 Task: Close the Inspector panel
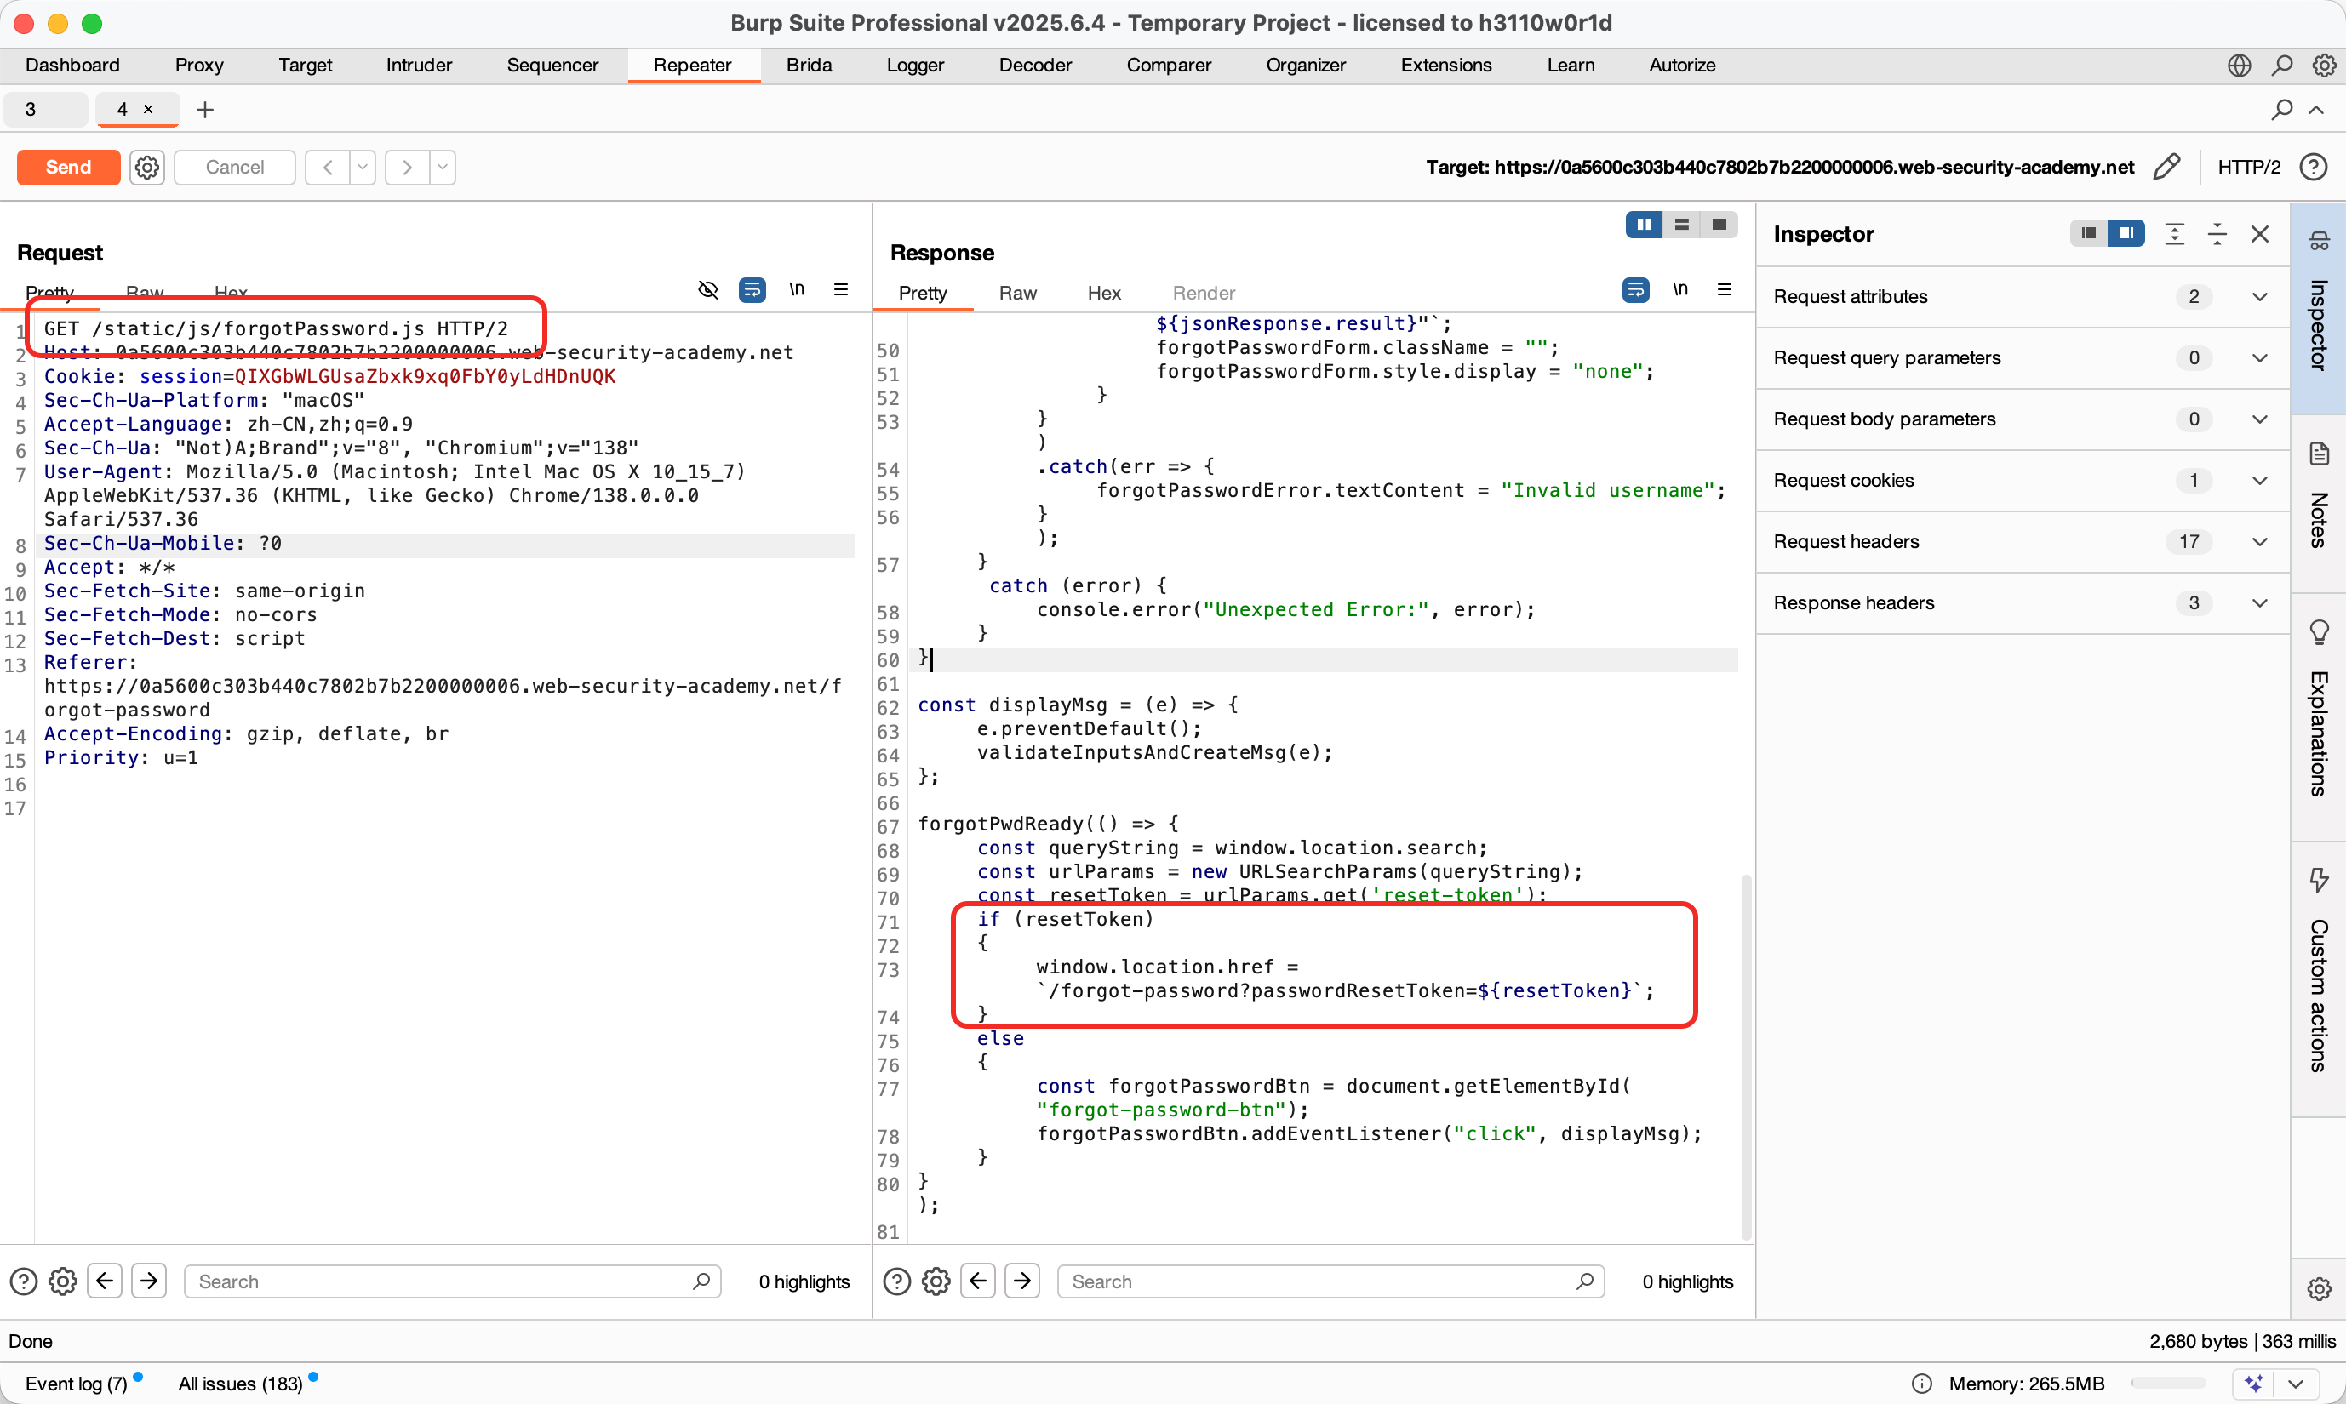click(2260, 235)
